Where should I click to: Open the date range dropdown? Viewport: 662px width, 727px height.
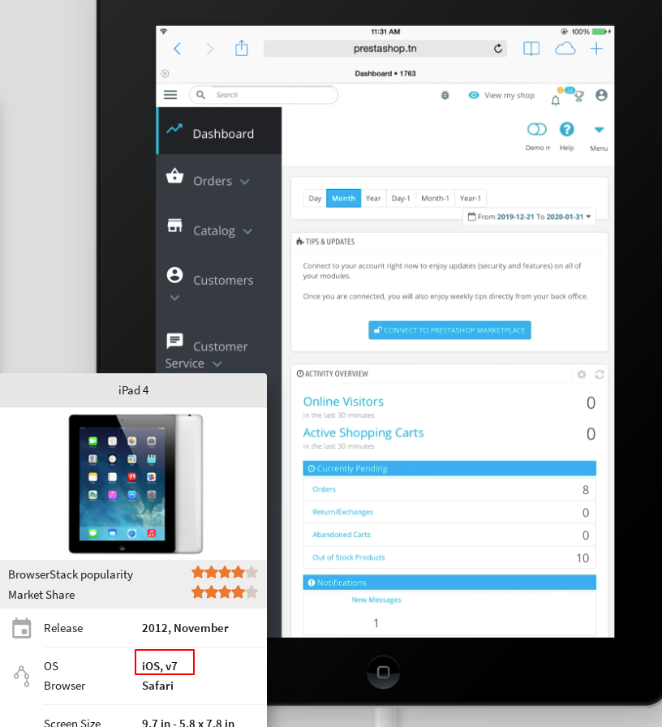tap(530, 217)
